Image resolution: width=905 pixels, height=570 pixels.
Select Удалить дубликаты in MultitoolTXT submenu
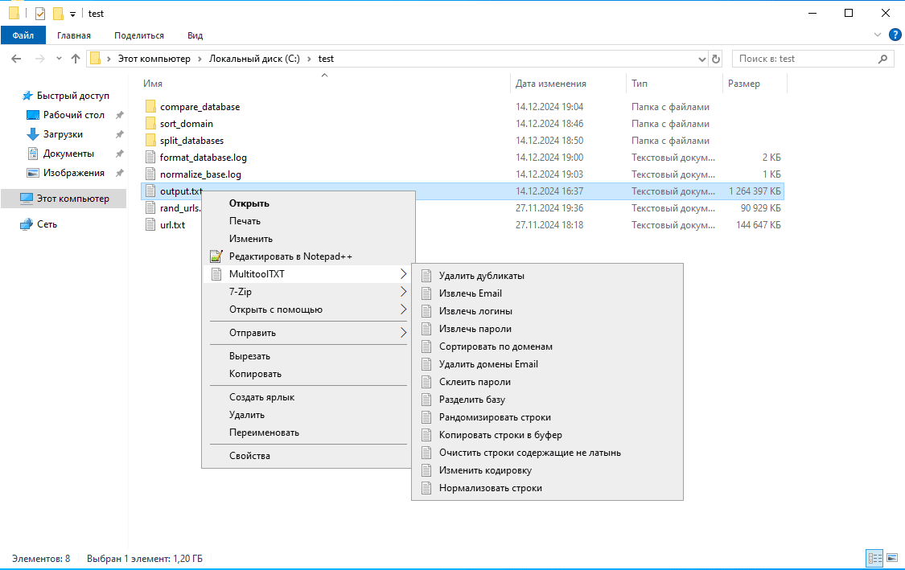click(x=481, y=276)
